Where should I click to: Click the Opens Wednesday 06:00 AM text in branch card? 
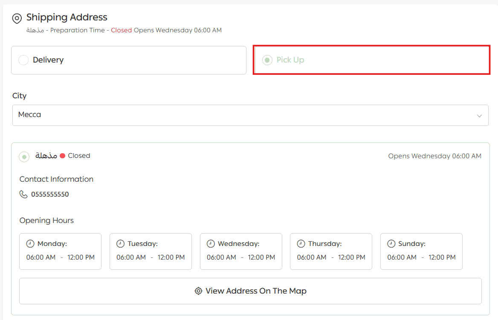[x=434, y=156]
